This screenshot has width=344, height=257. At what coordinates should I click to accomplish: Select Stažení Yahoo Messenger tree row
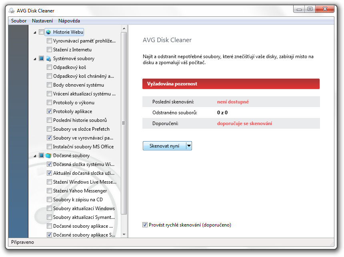(x=80, y=190)
